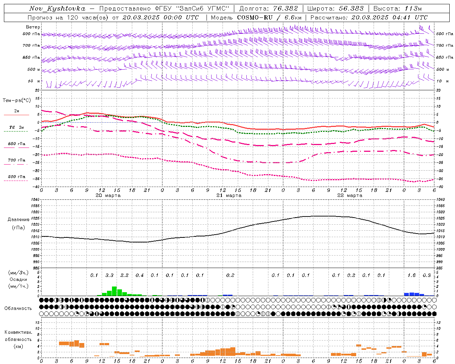Viewport: 455px width, 364px height.
Task: Click the 1.6 precipitation total value
Action: (x=412, y=275)
